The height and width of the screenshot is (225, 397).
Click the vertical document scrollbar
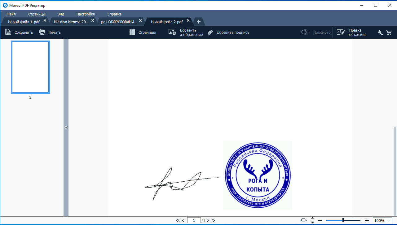tap(395, 171)
